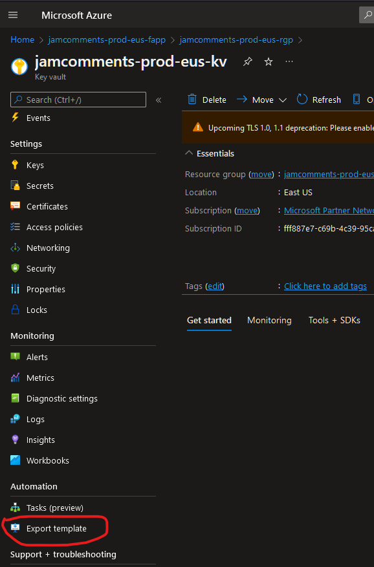The image size is (374, 567).
Task: Switch to the Get started tab
Action: click(209, 321)
